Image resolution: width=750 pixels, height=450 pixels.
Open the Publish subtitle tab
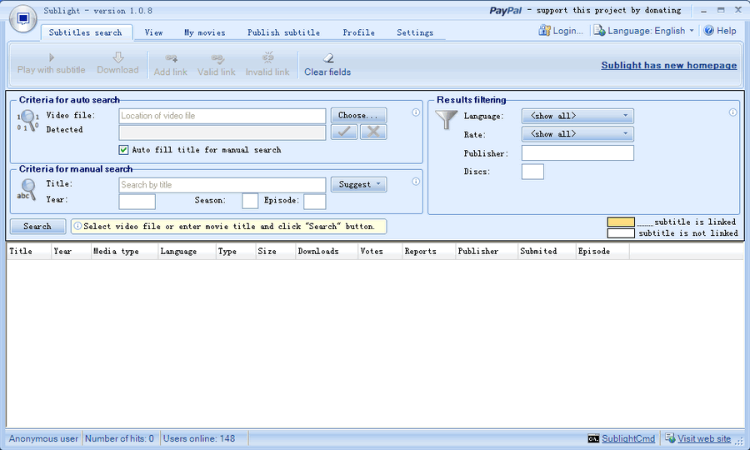tap(283, 32)
